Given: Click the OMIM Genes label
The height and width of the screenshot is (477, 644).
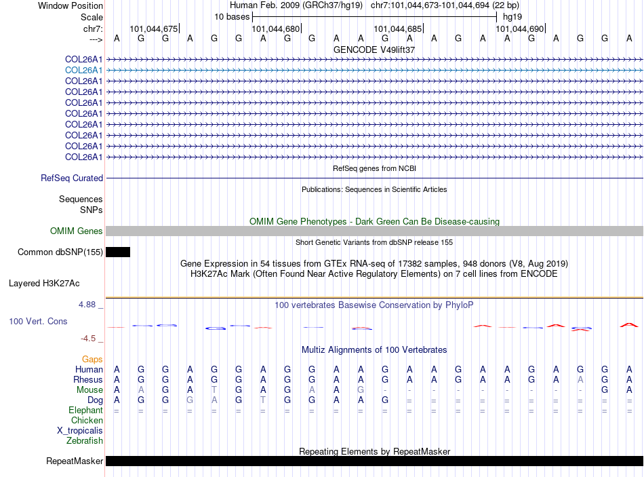Looking at the screenshot, I should (77, 231).
